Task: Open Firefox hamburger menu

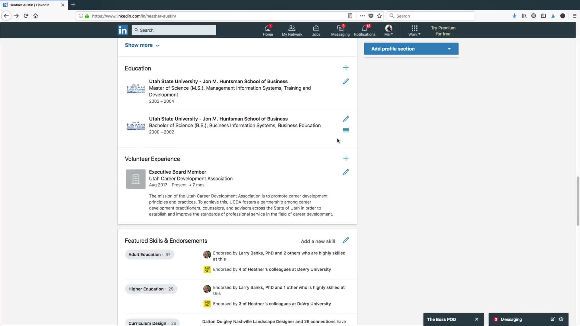Action: pos(574,16)
